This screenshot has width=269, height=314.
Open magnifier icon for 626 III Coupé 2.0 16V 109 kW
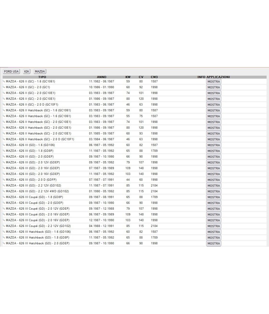tap(4, 214)
